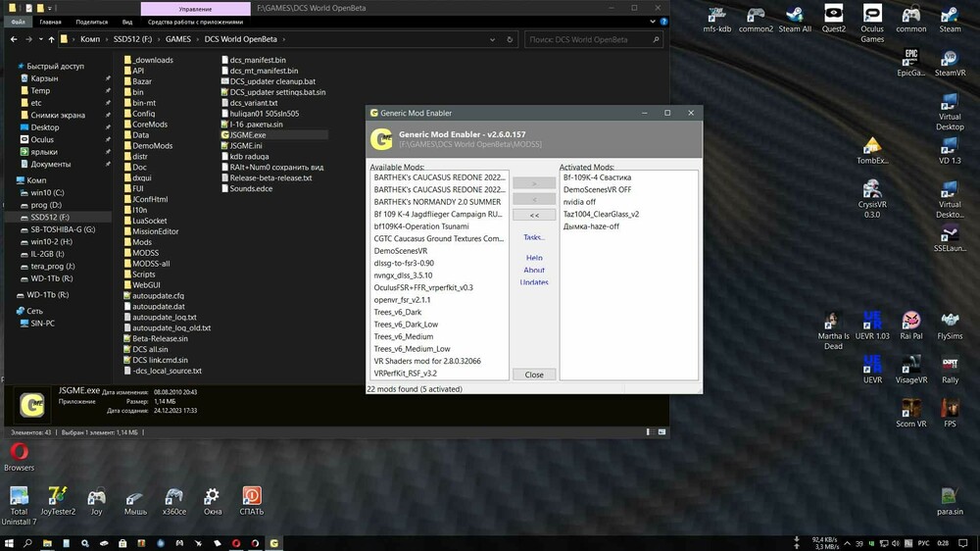This screenshot has height=551, width=980.
Task: Click disable all mods << button
Action: (534, 215)
